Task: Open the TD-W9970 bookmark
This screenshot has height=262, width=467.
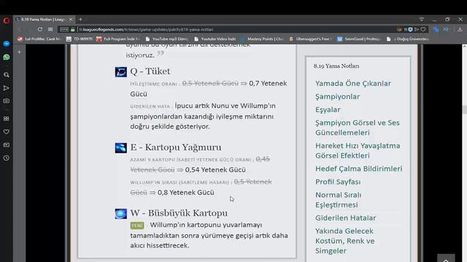Action: tap(80, 39)
